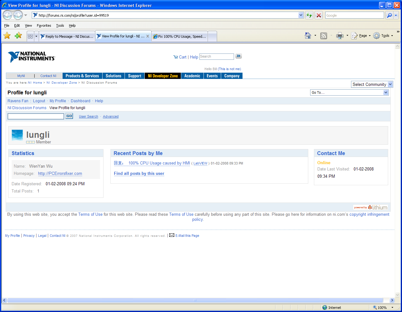Open the NI Developer Zone nav tab

point(163,76)
